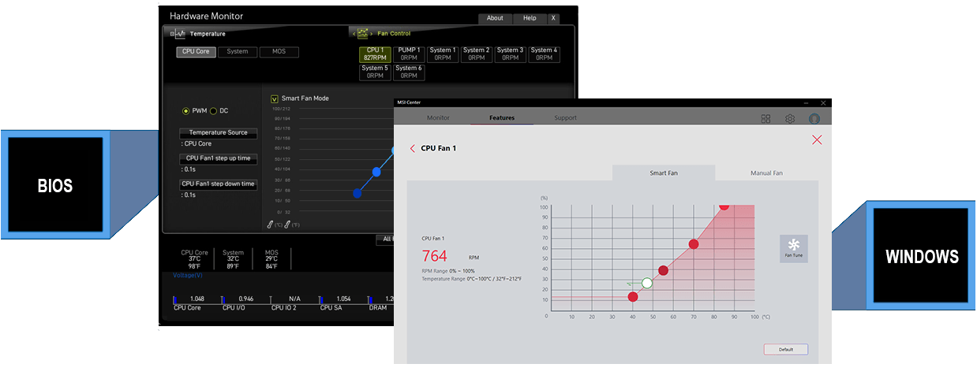This screenshot has height=375, width=977.
Task: Select the Fahrenheit thermometer icon under the BIOS graph
Action: click(x=287, y=225)
